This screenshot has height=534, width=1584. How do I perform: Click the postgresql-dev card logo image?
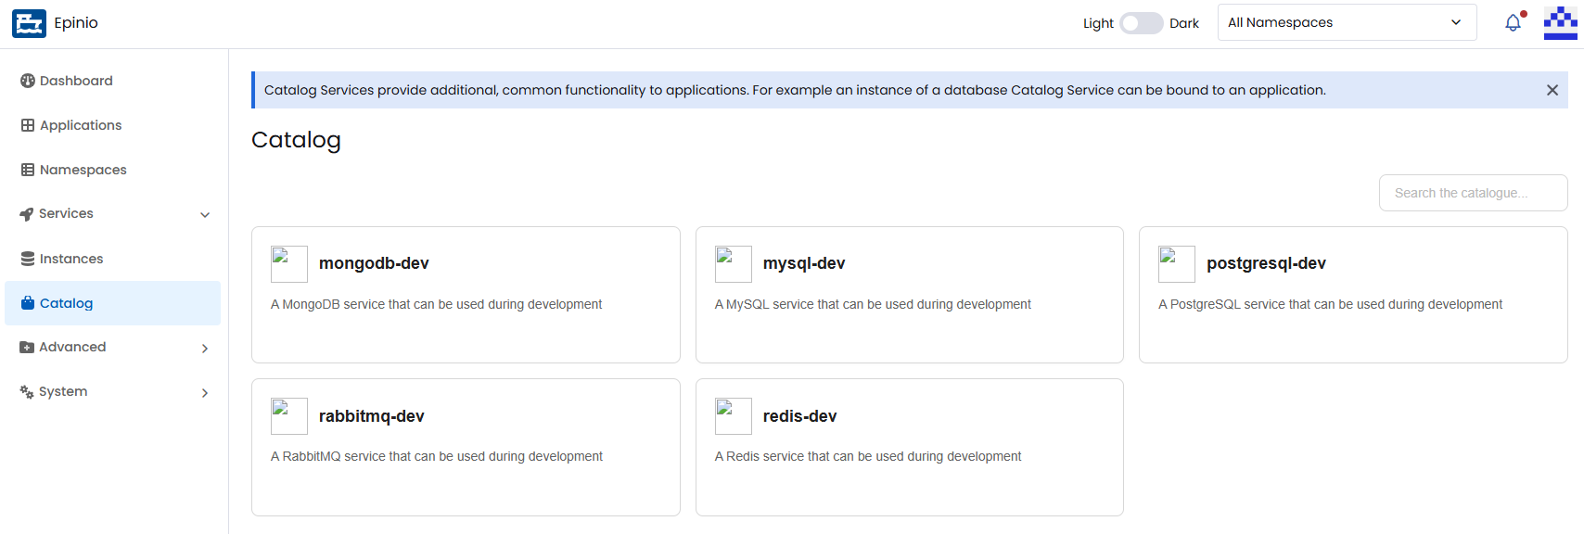(1177, 264)
